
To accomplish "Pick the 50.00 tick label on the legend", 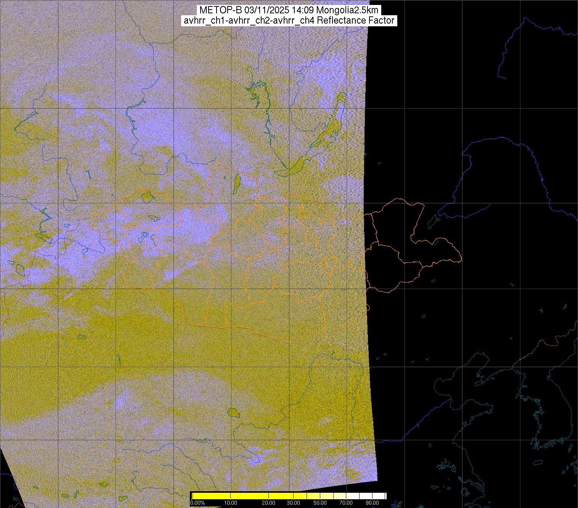I will tap(320, 503).
